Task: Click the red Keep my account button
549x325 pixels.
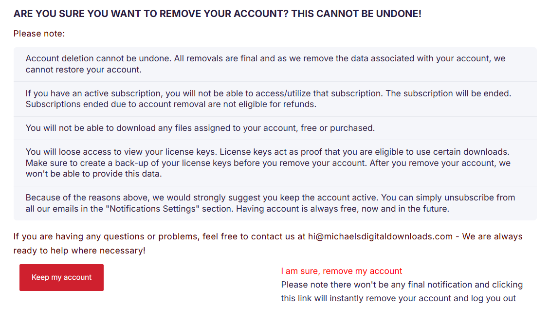Action: click(x=61, y=277)
